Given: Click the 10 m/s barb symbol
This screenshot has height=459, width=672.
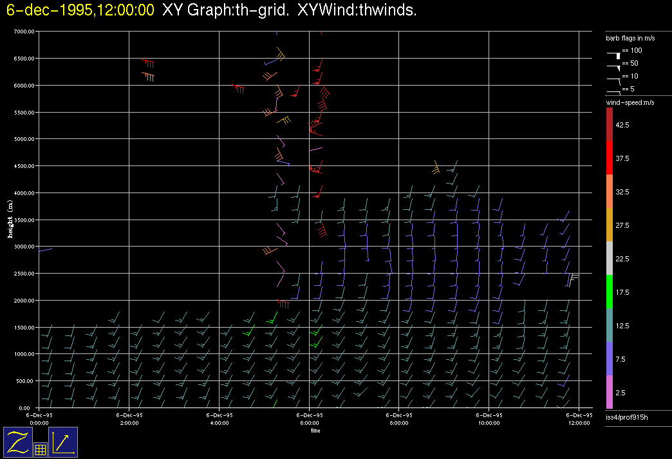Looking at the screenshot, I should pos(615,79).
